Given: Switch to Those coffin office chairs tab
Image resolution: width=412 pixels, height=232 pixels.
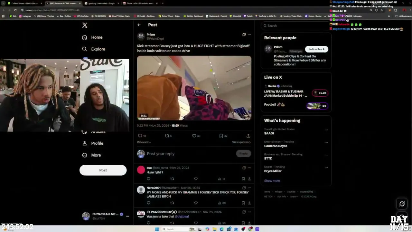Looking at the screenshot, I should (140, 3).
